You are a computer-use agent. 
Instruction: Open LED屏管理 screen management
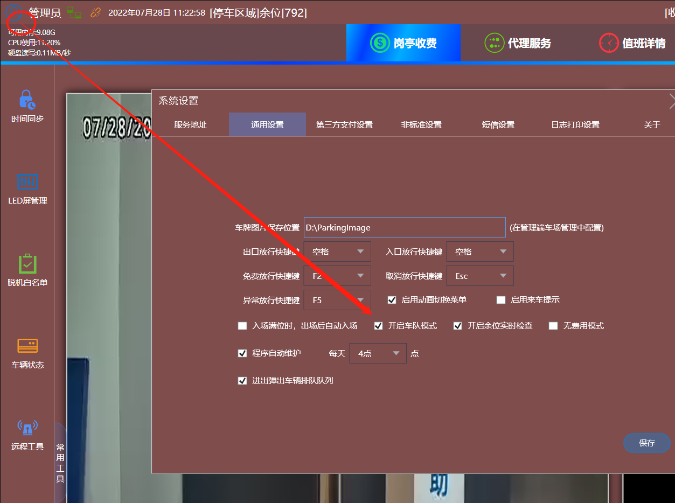[x=27, y=189]
